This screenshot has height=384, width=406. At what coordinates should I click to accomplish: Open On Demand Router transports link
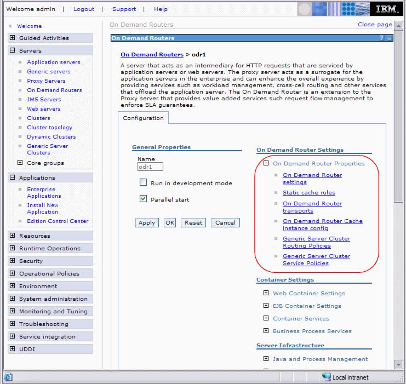pos(312,207)
